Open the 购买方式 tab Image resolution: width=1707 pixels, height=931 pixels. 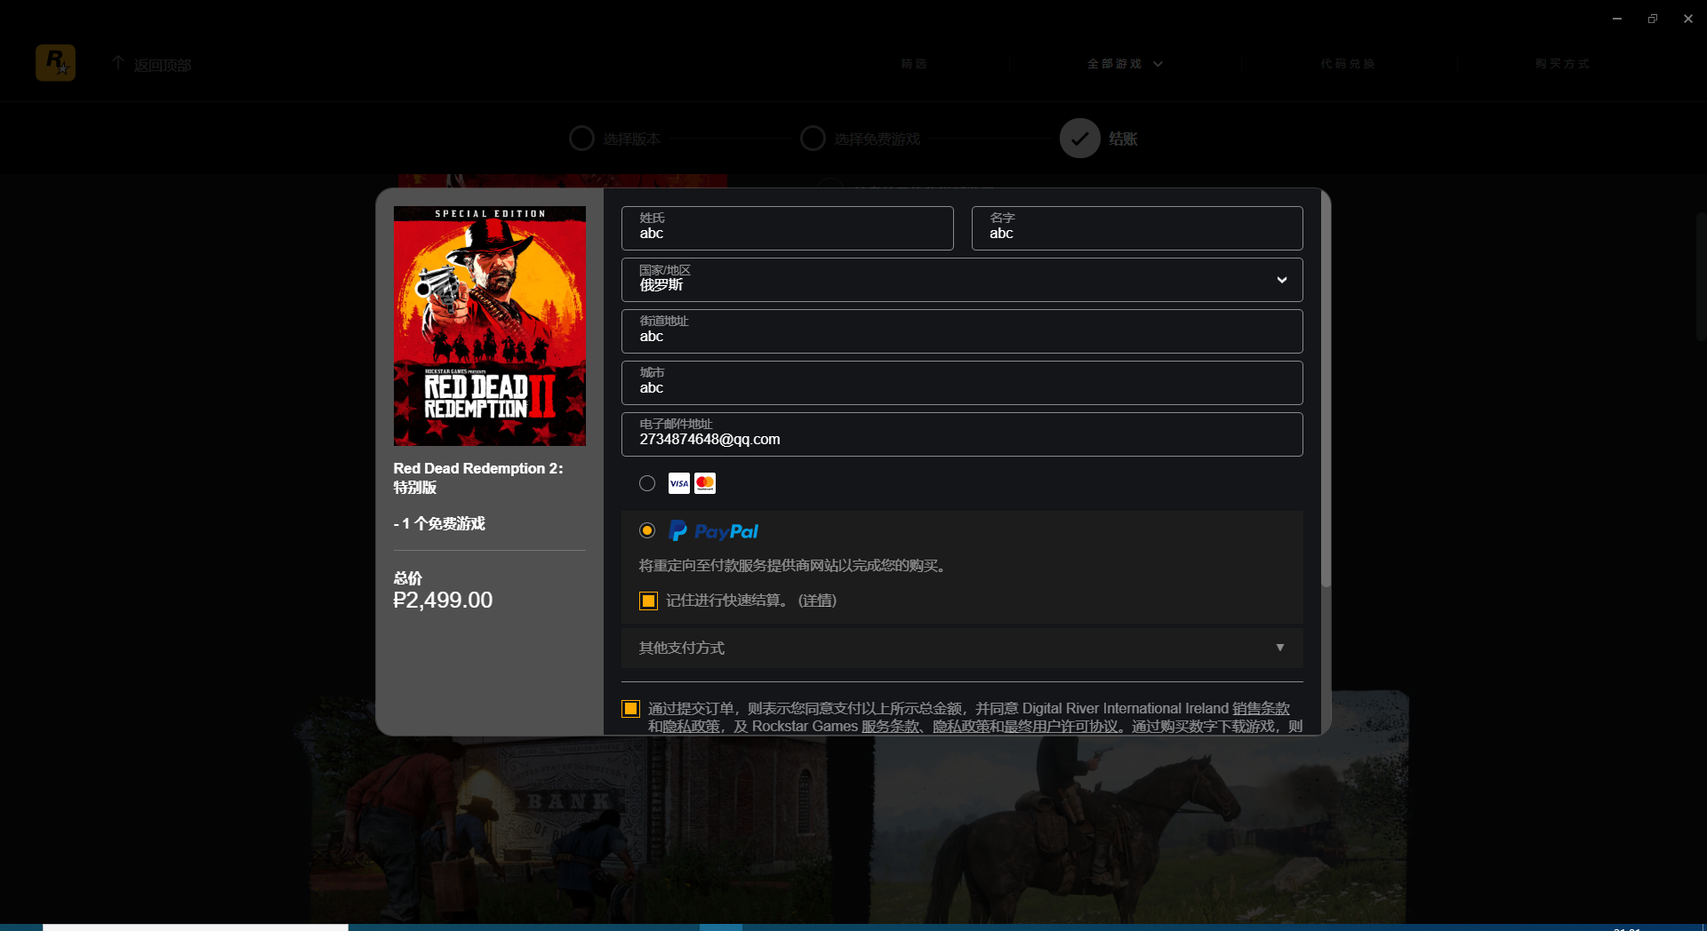(x=1563, y=64)
